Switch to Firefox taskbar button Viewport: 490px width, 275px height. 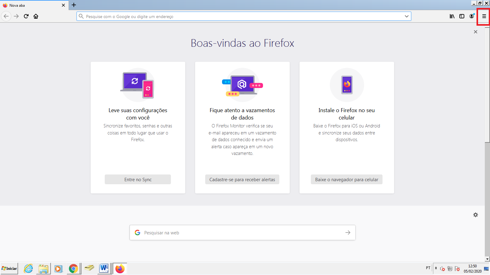click(120, 269)
